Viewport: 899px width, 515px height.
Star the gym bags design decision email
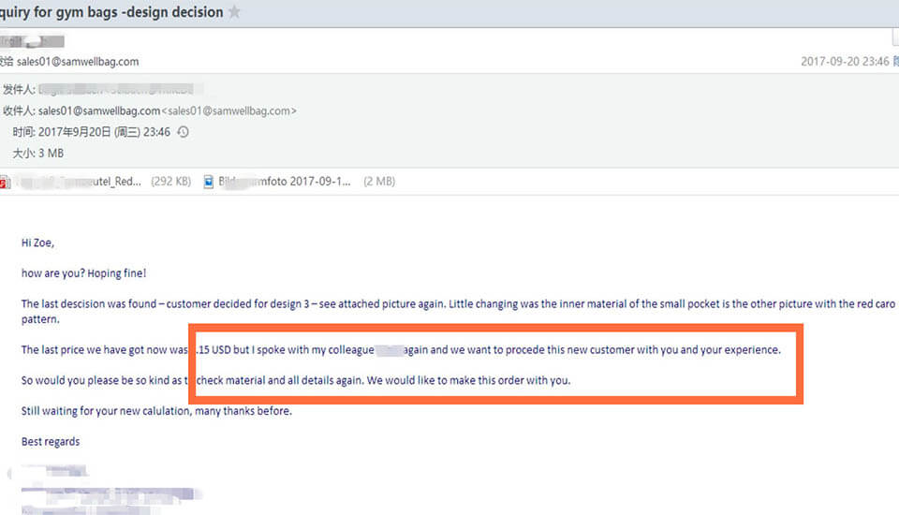click(234, 12)
